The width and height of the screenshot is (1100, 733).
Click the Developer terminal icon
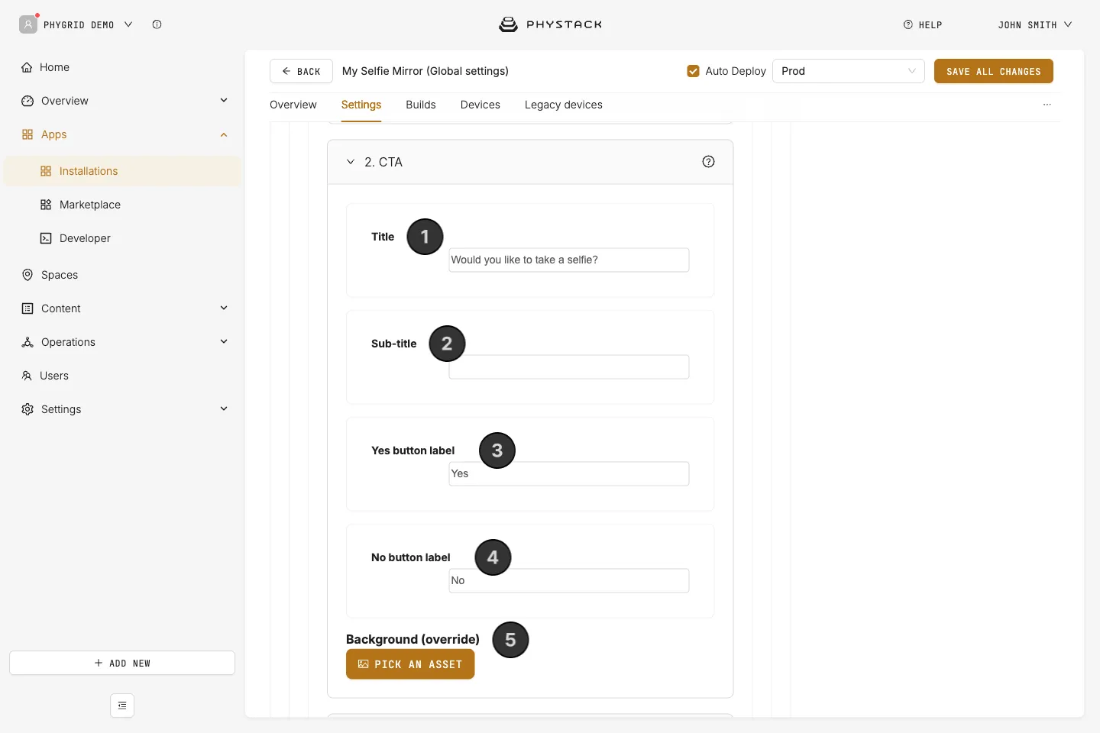click(x=46, y=238)
